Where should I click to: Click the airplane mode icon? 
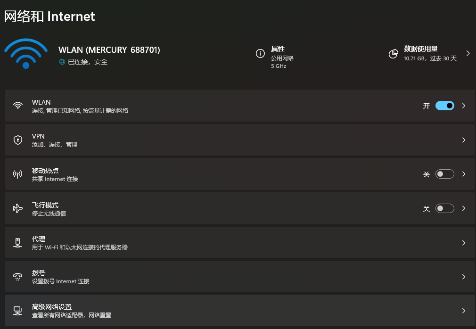tap(18, 208)
